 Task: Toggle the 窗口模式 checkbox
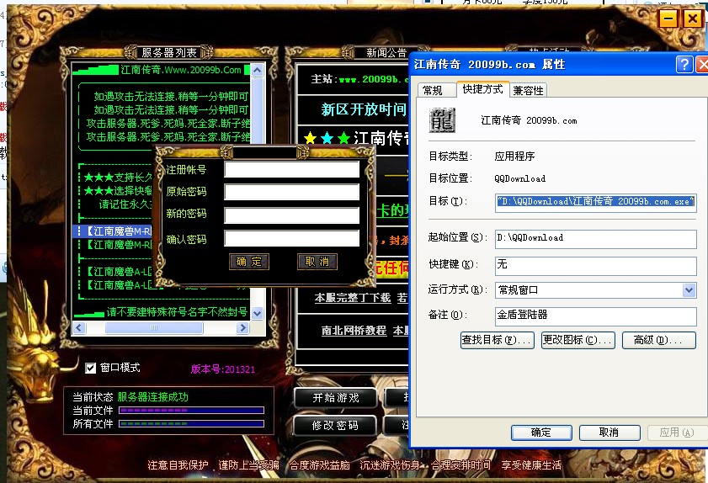coord(90,368)
